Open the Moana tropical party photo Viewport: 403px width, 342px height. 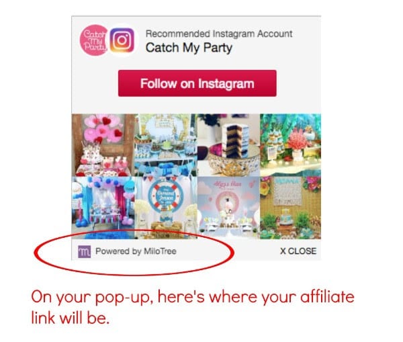290,208
